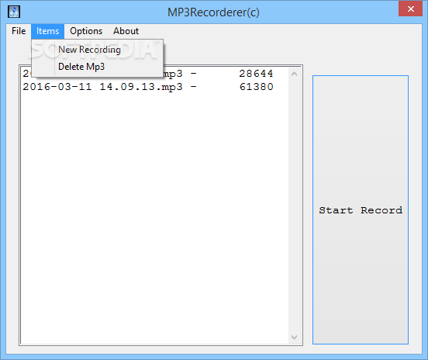Viewport: 428px width, 360px height.
Task: Close the MP3Recorderer window
Action: [410, 9]
